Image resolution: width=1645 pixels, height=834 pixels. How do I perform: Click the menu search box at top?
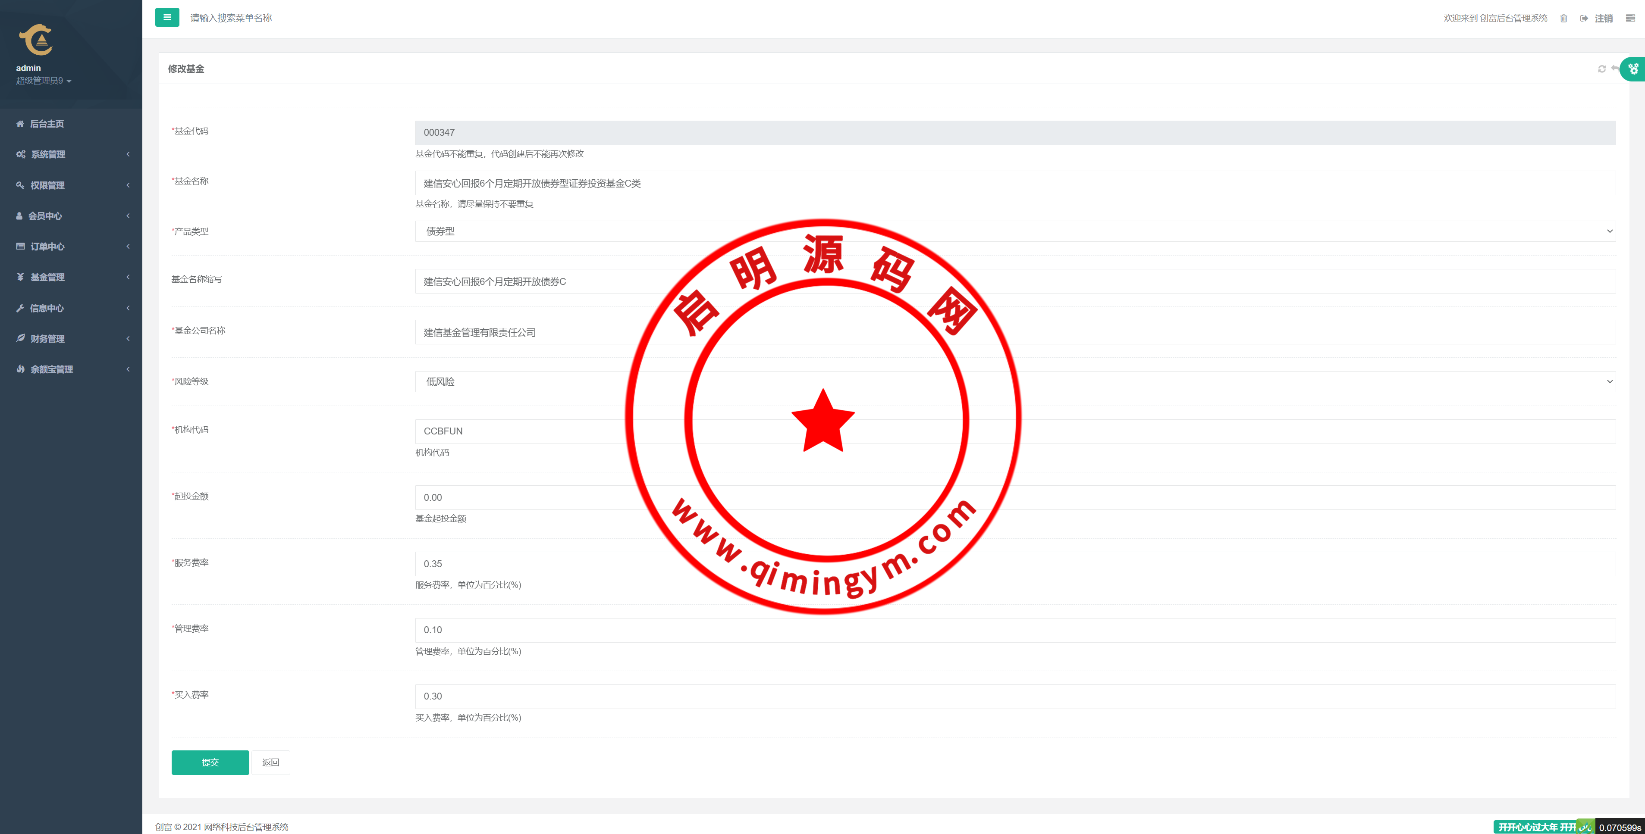tap(231, 18)
